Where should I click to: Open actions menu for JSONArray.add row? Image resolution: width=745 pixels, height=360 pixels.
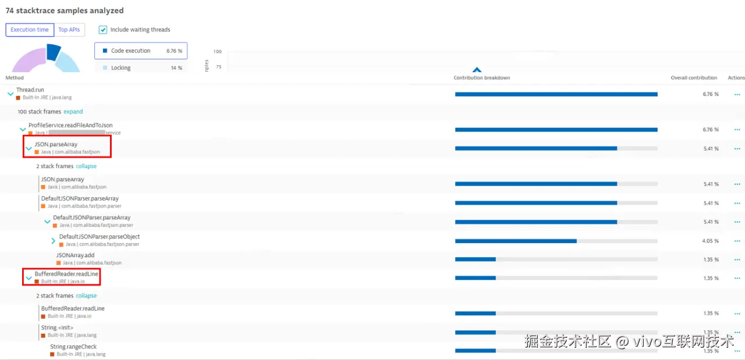737,259
